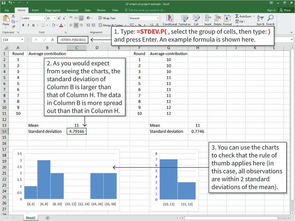Toggle italic formatting
Image resolution: width=295 pixels, height=221 pixels.
click(28, 25)
